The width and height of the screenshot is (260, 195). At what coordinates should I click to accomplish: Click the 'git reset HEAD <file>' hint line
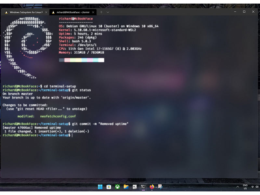click(46, 109)
